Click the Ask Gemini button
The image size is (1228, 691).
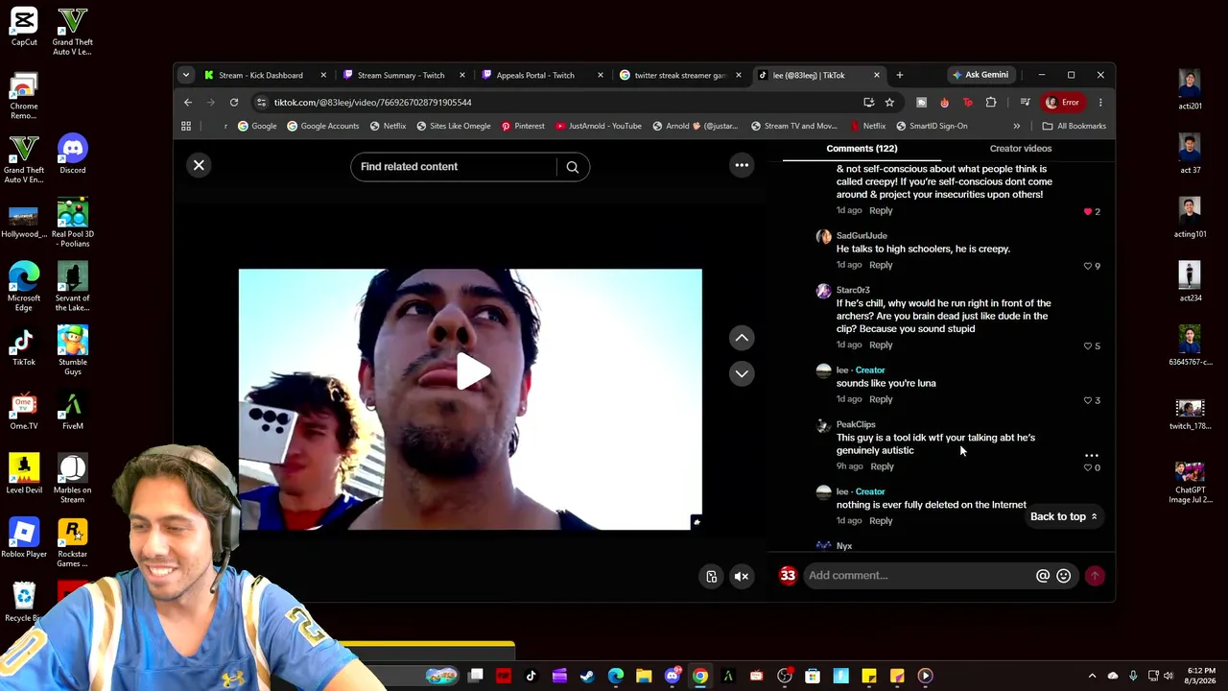(x=980, y=75)
